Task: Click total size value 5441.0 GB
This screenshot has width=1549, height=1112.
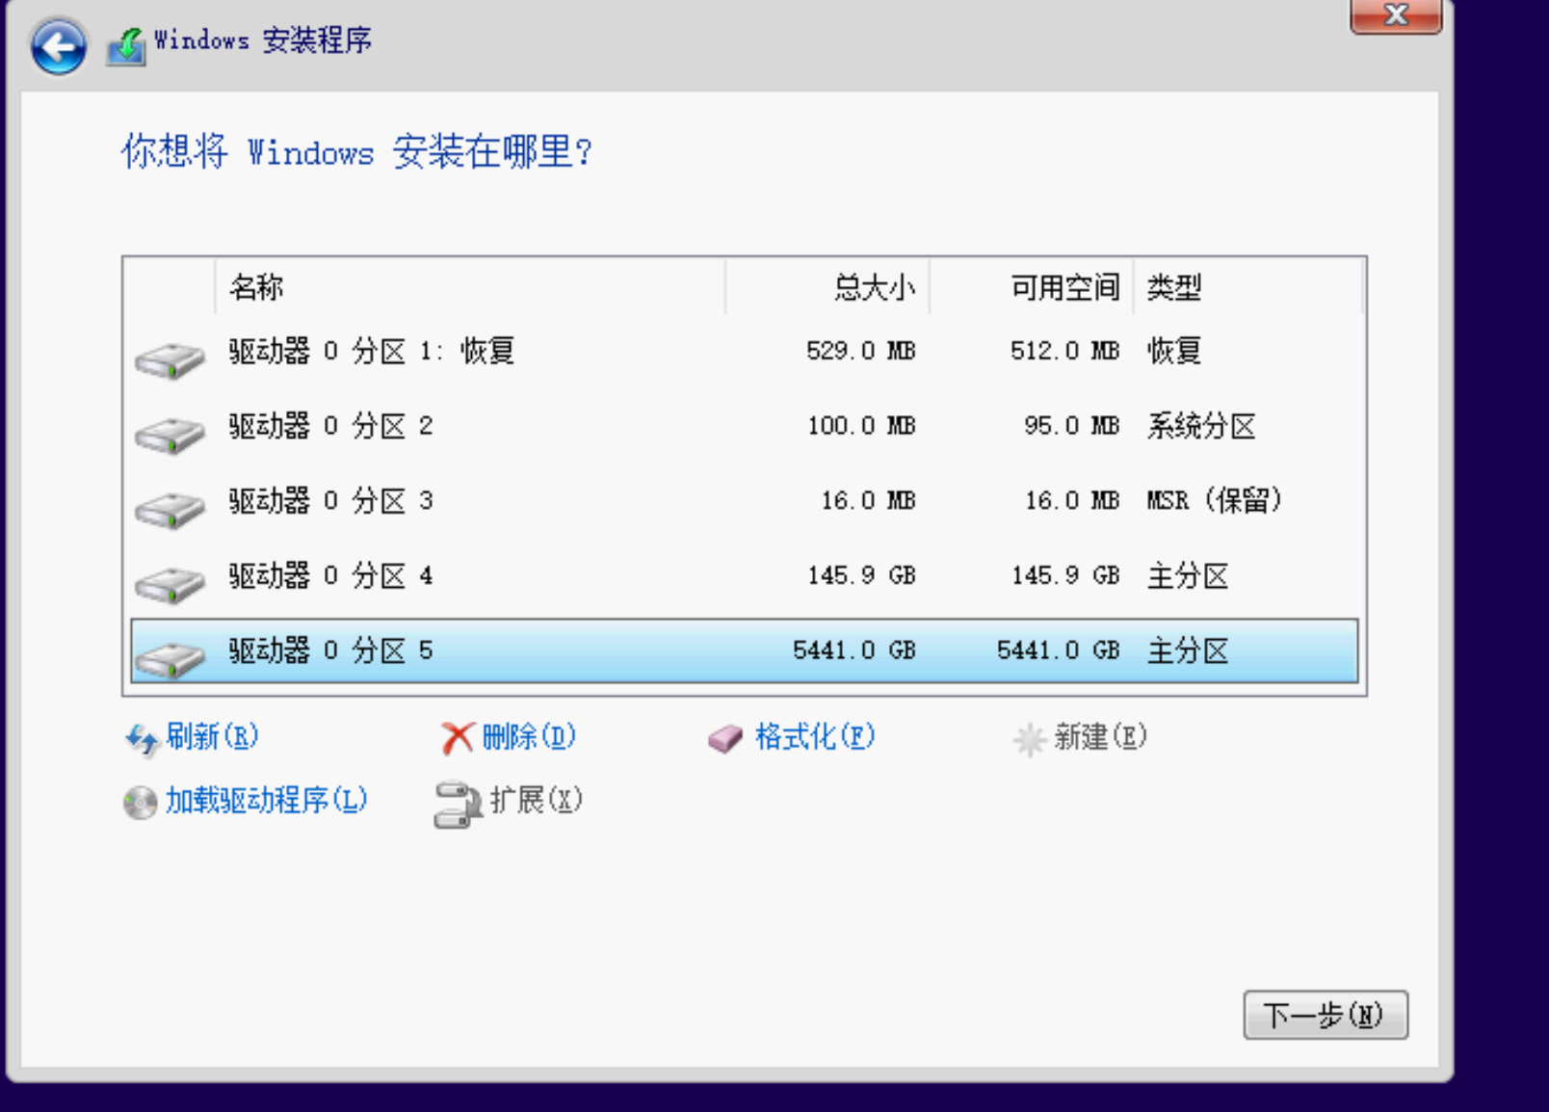Action: tap(854, 650)
